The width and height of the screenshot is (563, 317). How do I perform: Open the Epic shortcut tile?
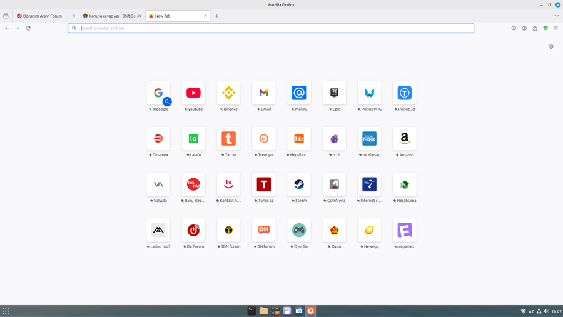click(x=334, y=93)
